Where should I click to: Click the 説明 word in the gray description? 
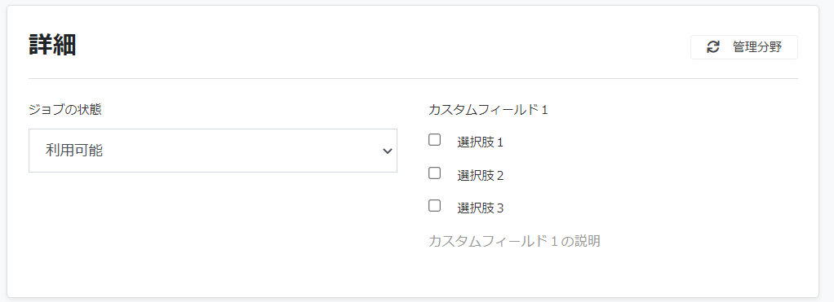[588, 241]
